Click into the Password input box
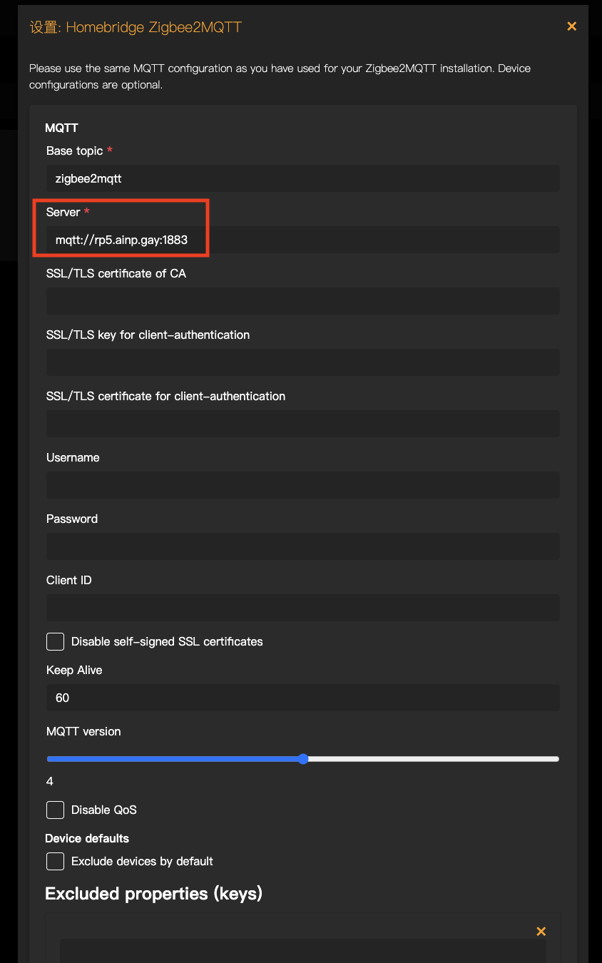The height and width of the screenshot is (963, 602). (x=303, y=546)
